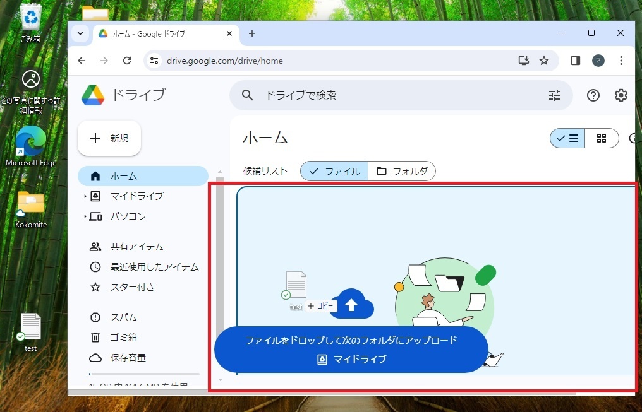Click the install app icon in address bar
Screen dimensions: 642x412
524,61
